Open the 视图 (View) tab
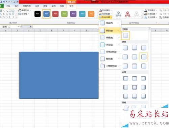 62,6
